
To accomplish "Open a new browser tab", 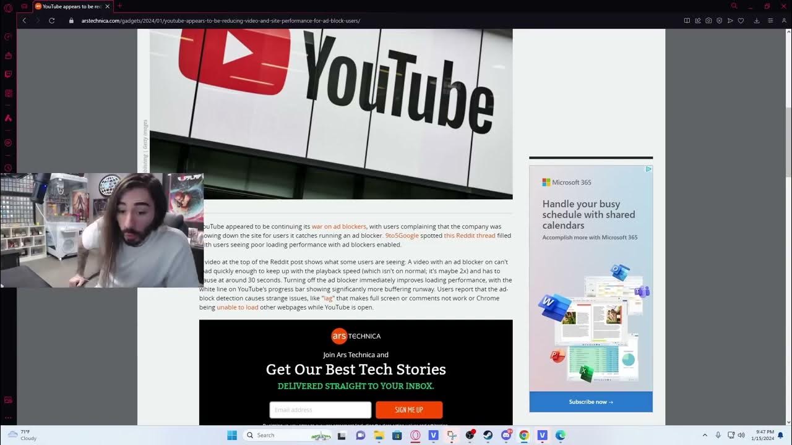I will coord(119,6).
